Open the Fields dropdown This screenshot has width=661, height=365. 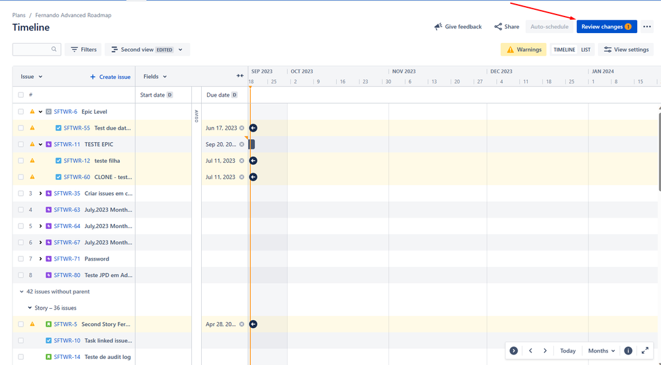coord(155,76)
